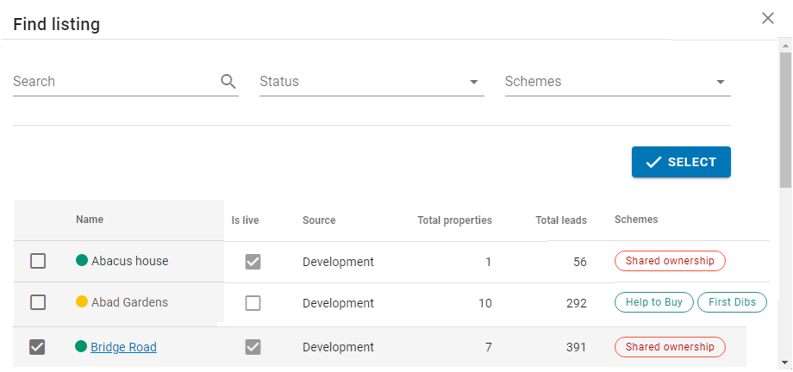Open the Status dropdown
The height and width of the screenshot is (372, 793).
(x=372, y=82)
